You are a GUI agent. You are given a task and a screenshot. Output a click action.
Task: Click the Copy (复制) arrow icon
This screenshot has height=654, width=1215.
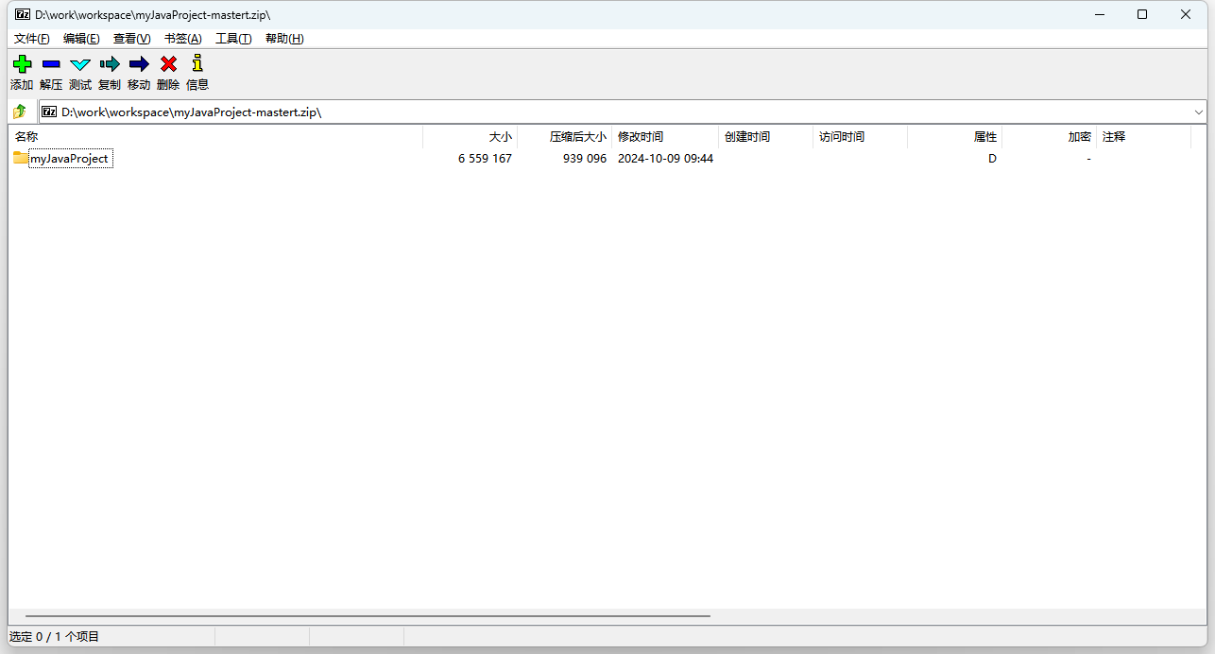click(110, 64)
